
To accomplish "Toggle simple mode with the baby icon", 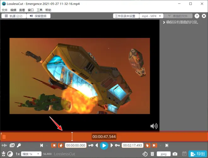I will pyautogui.click(x=3, y=154).
